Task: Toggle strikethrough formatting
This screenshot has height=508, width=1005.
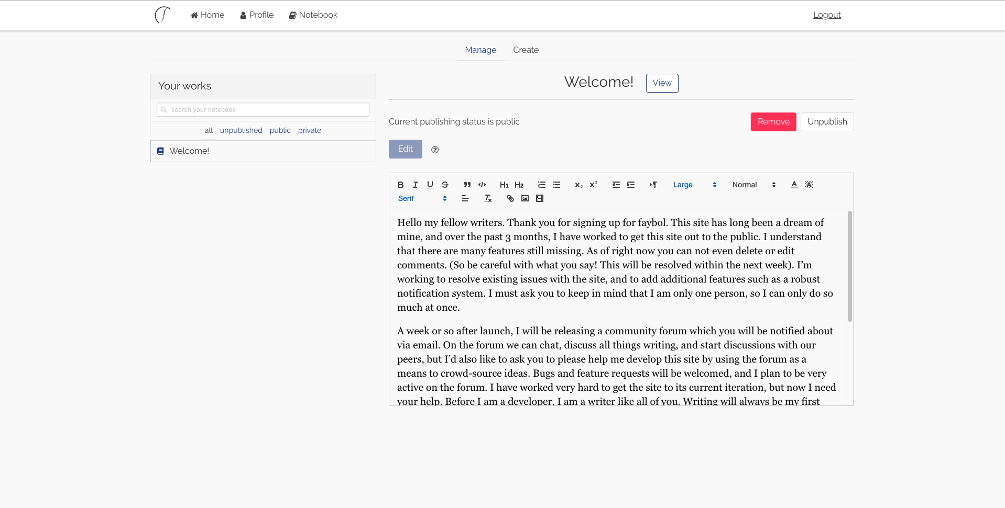Action: (444, 185)
